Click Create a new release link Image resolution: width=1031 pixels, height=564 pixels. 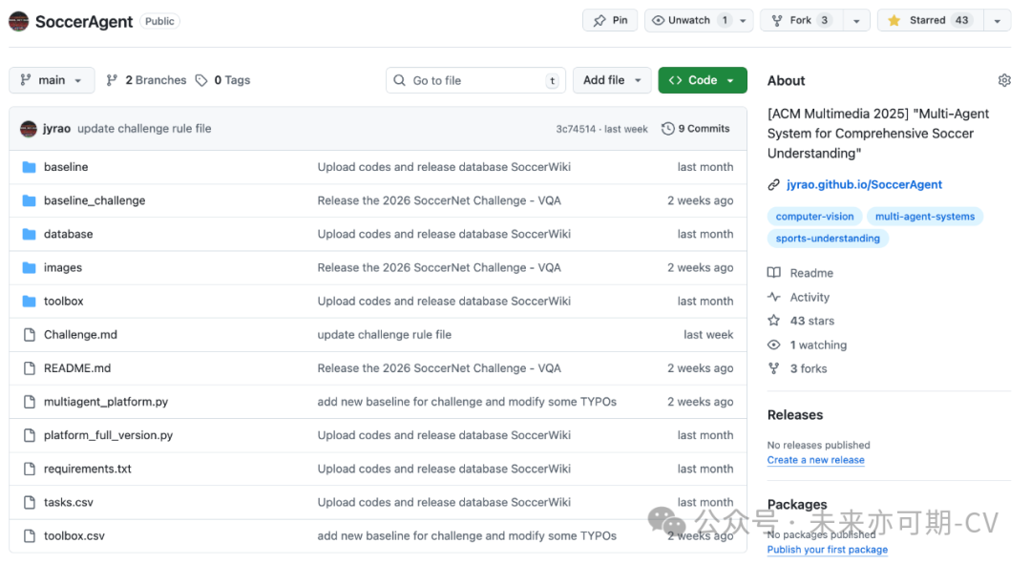(815, 460)
